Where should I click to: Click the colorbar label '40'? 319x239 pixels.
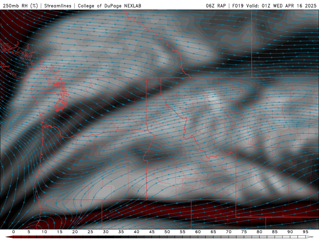tap(136, 232)
